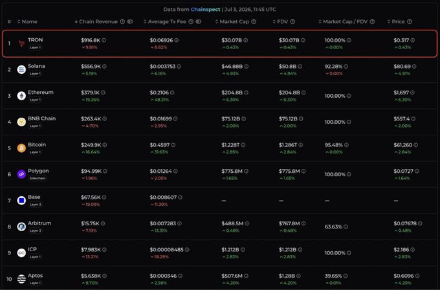
Task: Sort by Chain Revenue column header
Action: click(96, 21)
